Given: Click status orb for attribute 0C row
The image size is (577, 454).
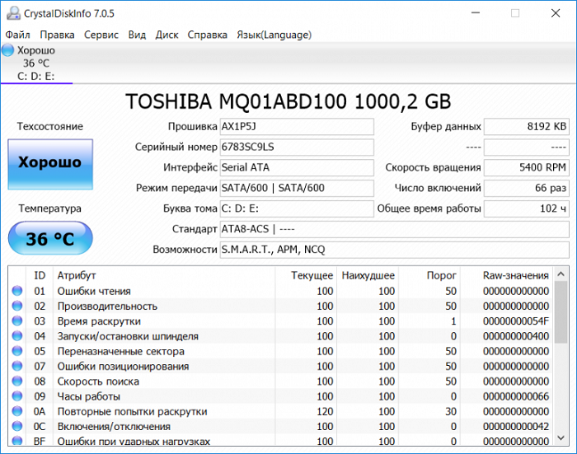Looking at the screenshot, I should pyautogui.click(x=17, y=427).
